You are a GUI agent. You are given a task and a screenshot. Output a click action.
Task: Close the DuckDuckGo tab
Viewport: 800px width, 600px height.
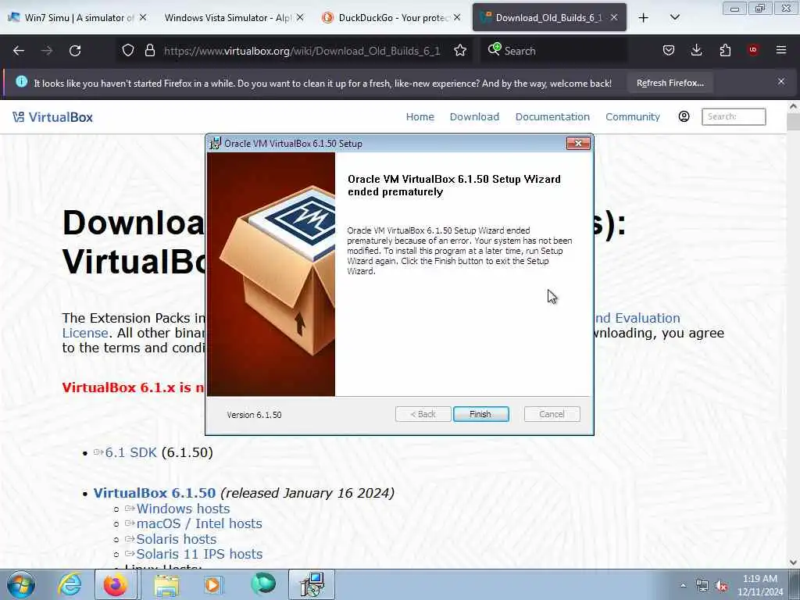(x=457, y=17)
